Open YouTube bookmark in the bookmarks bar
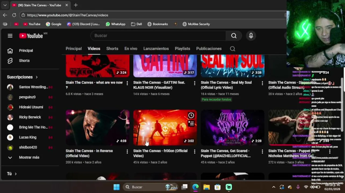 click(32, 24)
